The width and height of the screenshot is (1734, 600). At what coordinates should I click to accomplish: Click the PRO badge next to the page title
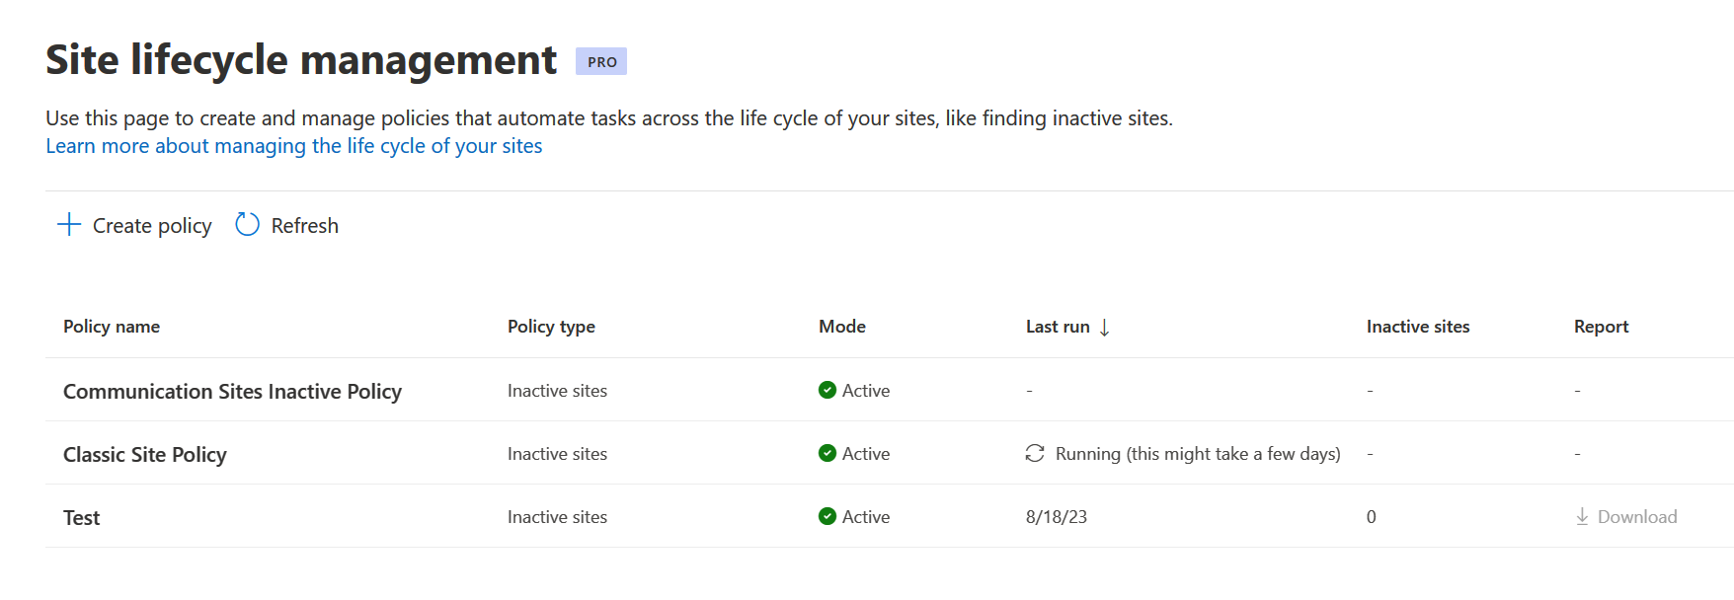coord(600,61)
